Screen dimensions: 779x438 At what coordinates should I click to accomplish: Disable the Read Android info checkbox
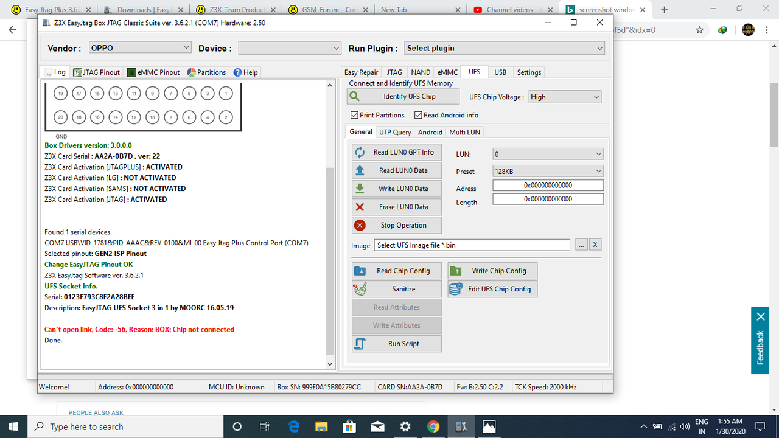418,115
